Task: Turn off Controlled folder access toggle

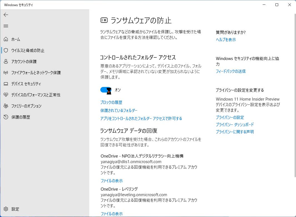Action: tap(106, 90)
